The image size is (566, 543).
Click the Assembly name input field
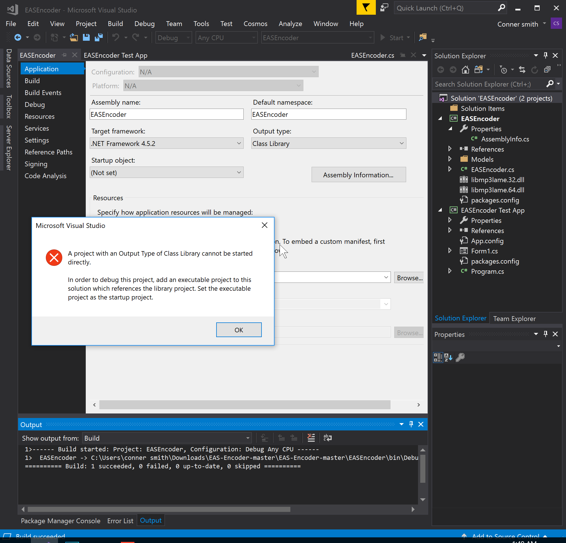(167, 114)
